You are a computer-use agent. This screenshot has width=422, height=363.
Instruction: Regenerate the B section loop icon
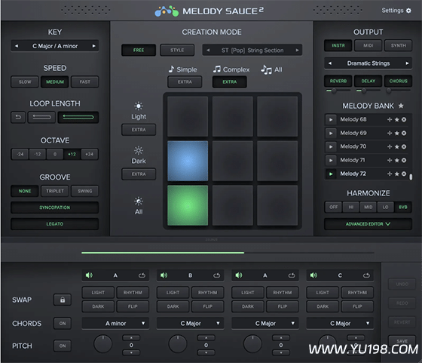[x=217, y=275]
